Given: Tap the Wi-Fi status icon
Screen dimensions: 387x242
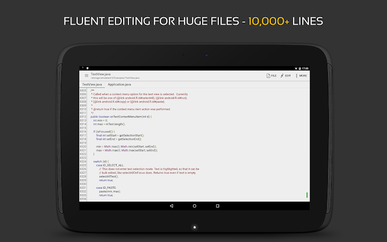Looking at the screenshot, I should click(x=296, y=68).
